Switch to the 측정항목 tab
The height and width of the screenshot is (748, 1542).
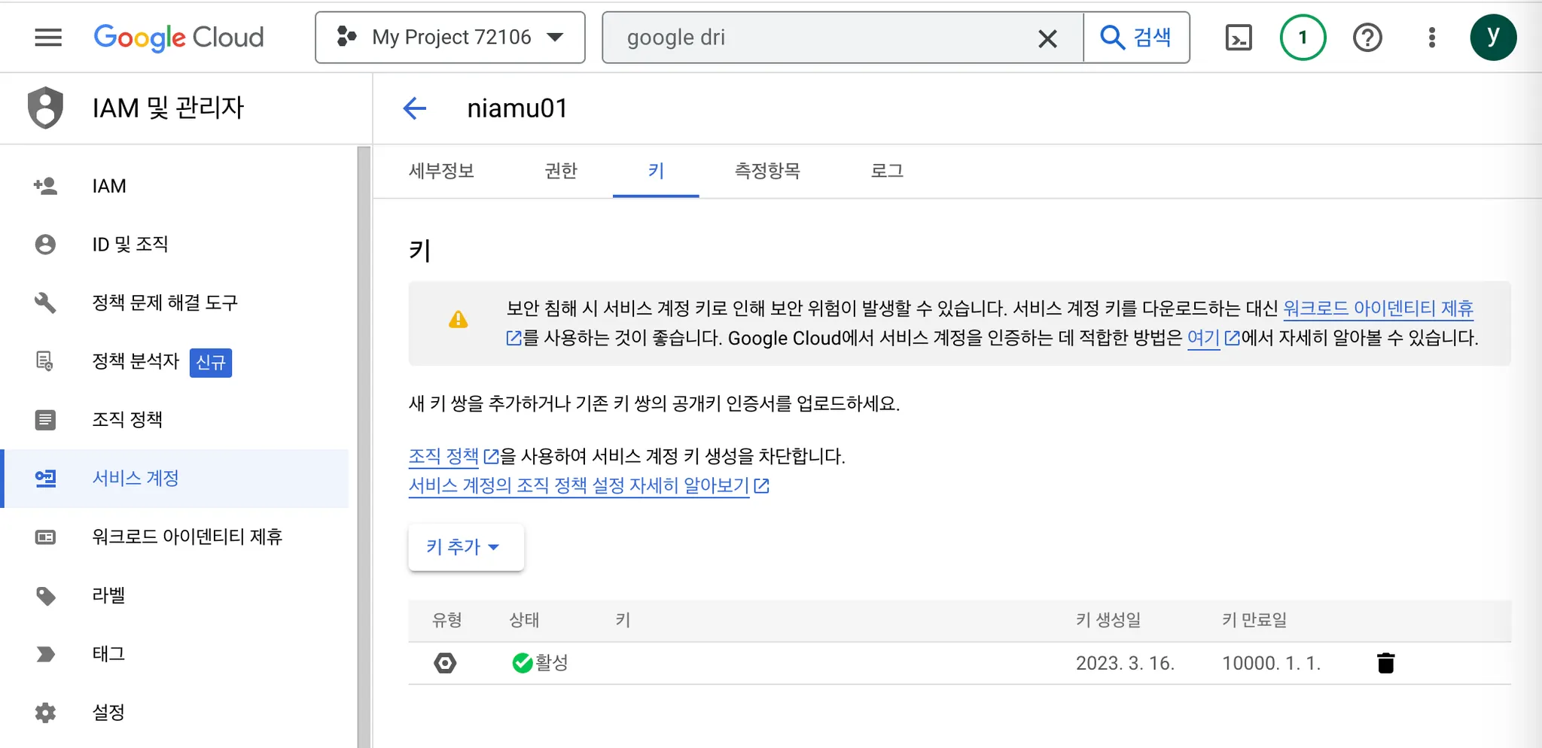[x=767, y=171]
